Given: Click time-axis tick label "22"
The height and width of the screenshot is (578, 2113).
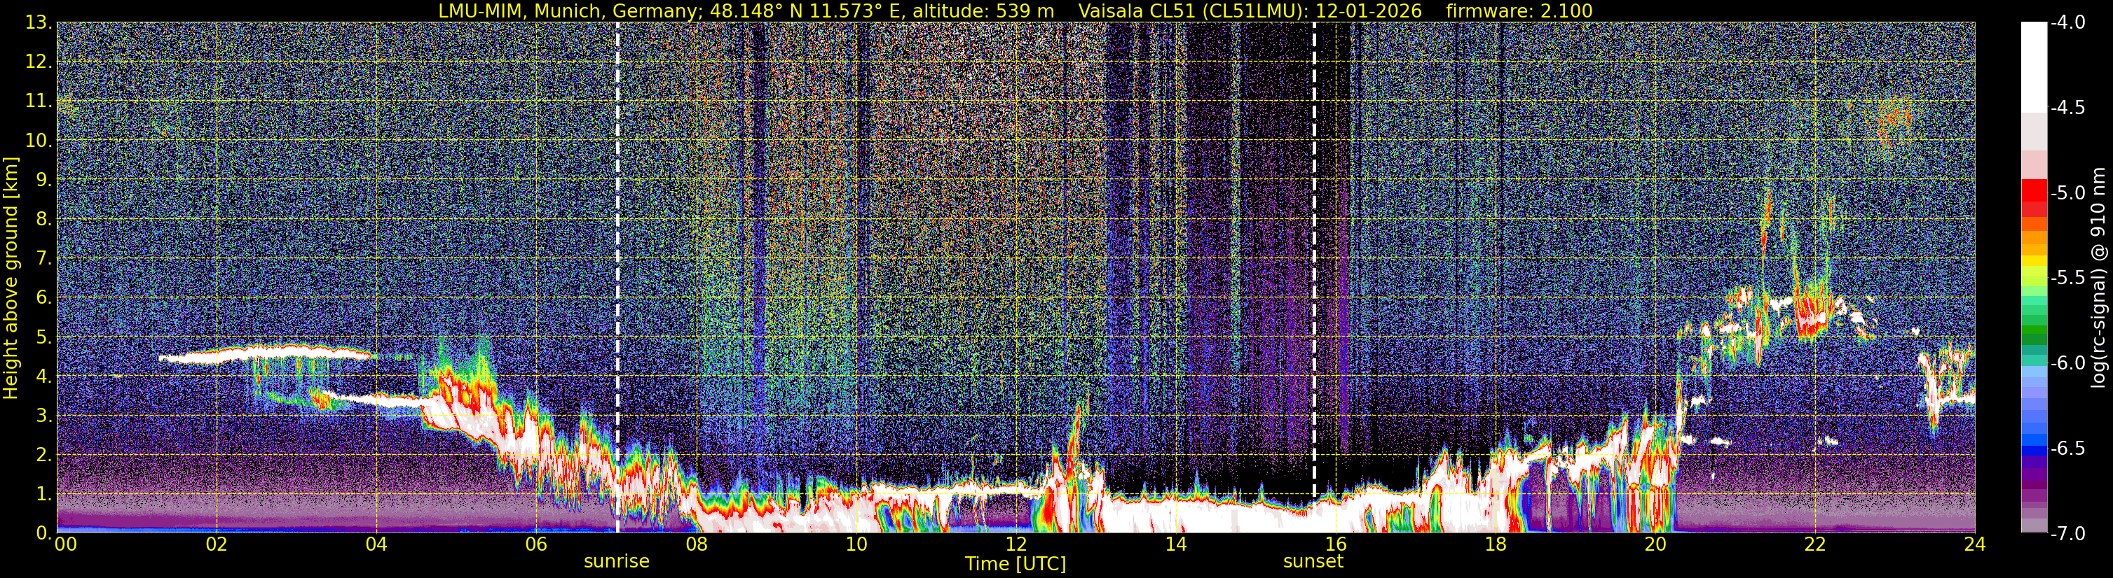Looking at the screenshot, I should [x=1815, y=544].
